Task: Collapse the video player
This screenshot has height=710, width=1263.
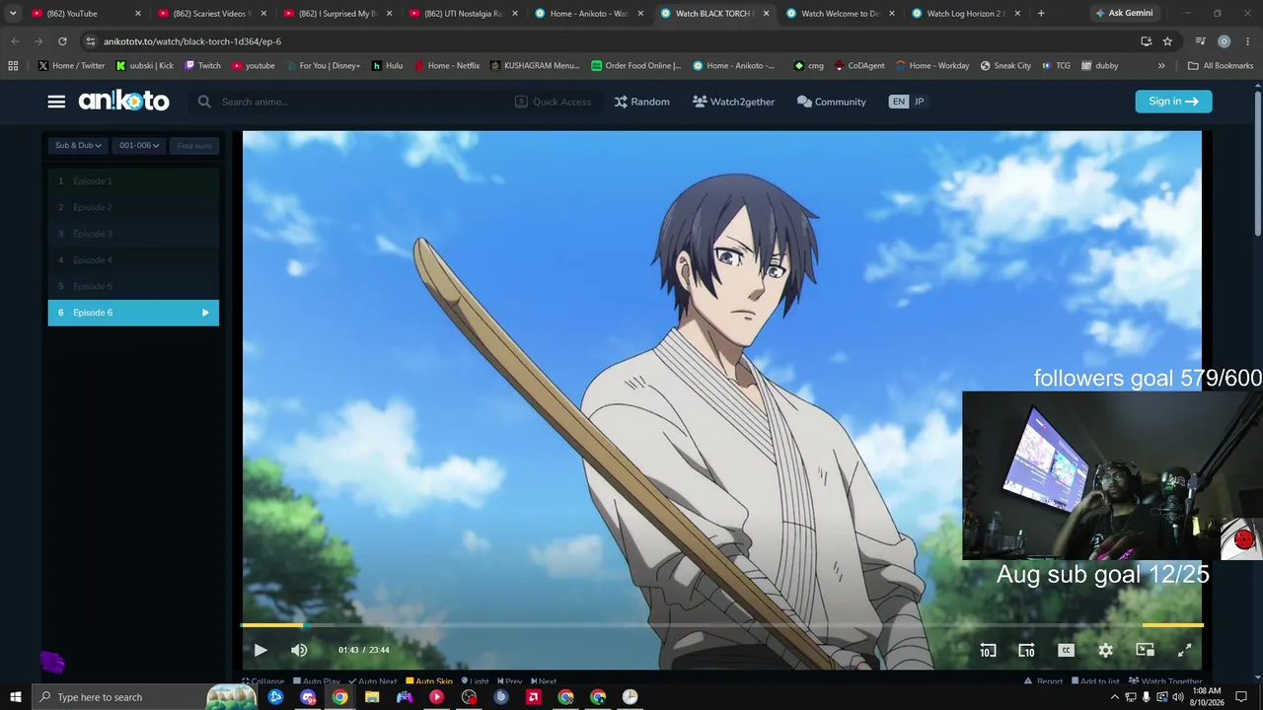Action: pos(263,681)
